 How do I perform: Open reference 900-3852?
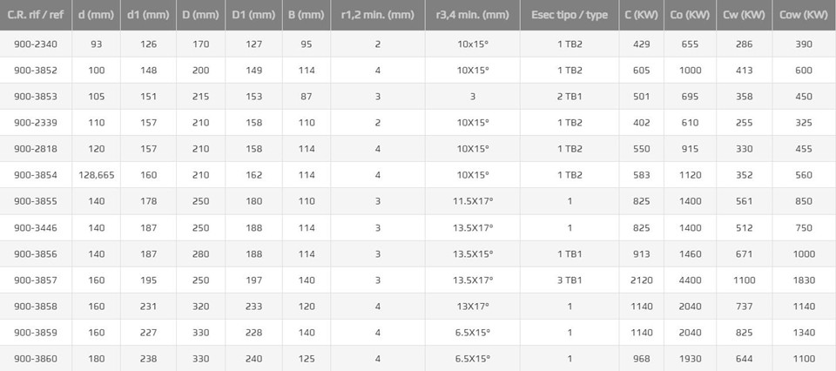pyautogui.click(x=36, y=71)
